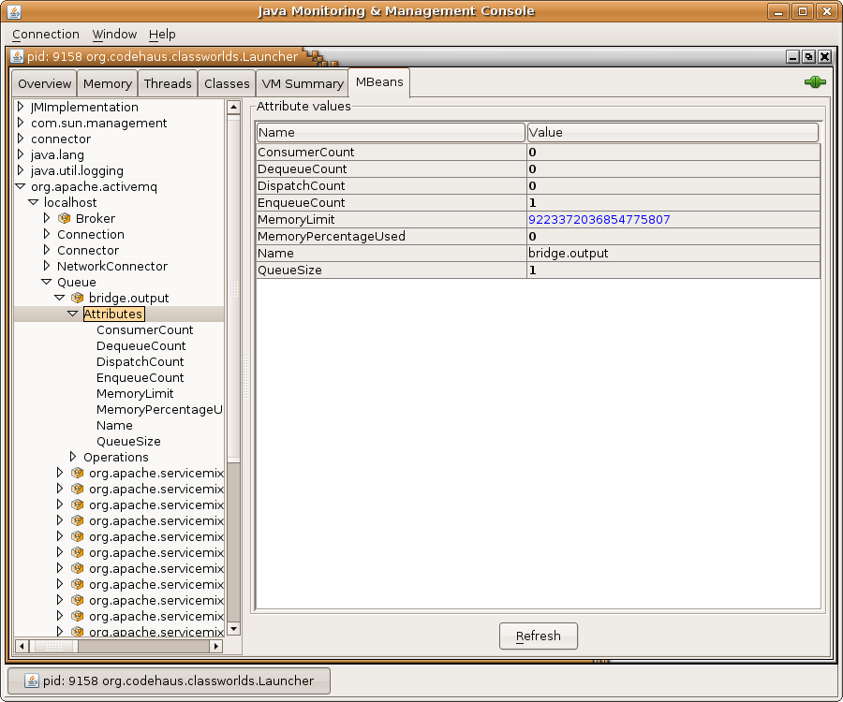Click the tree vertical scrollbar down arrow

click(233, 628)
